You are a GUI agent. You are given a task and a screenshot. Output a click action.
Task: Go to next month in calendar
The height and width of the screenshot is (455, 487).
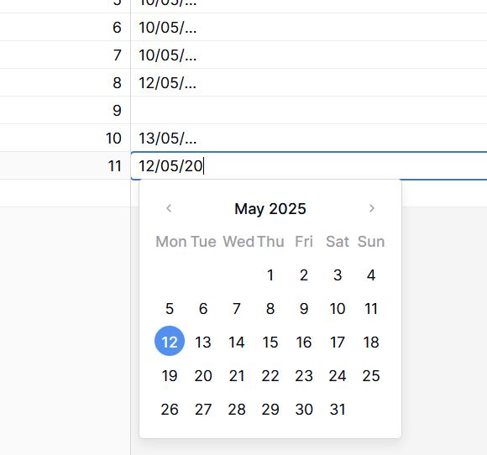(371, 208)
